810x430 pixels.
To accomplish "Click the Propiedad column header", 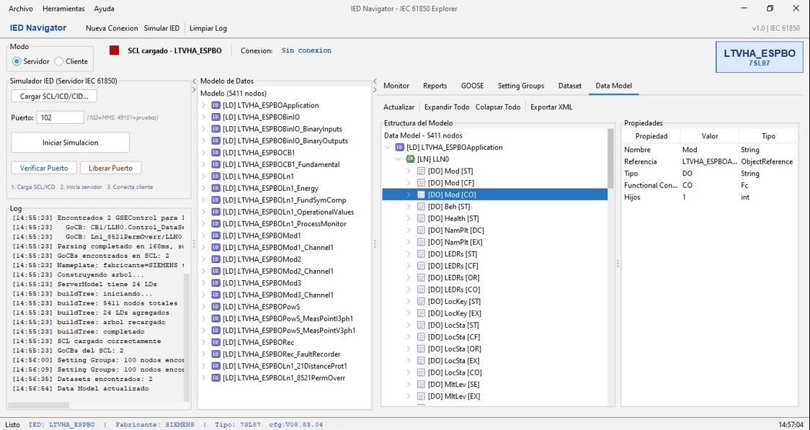I will coord(651,136).
